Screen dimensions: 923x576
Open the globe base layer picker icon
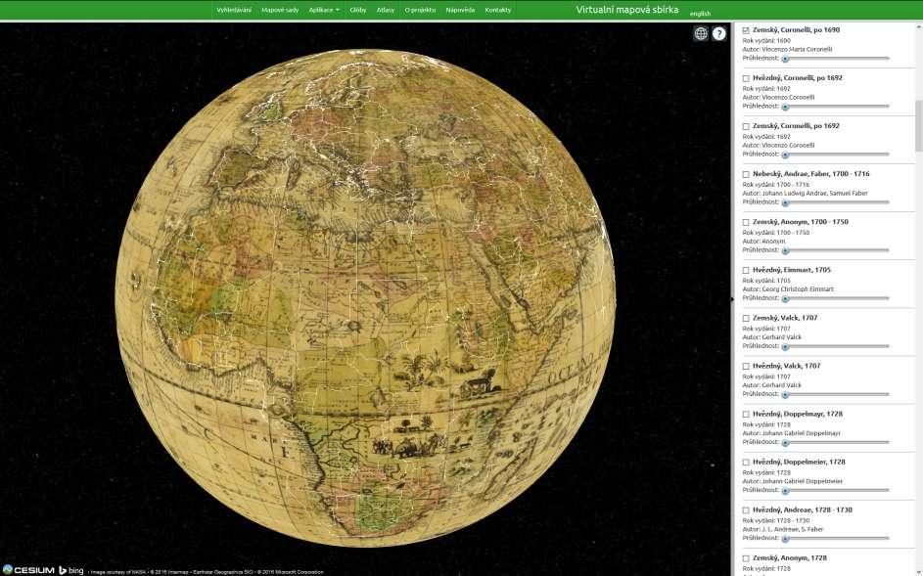(x=701, y=33)
